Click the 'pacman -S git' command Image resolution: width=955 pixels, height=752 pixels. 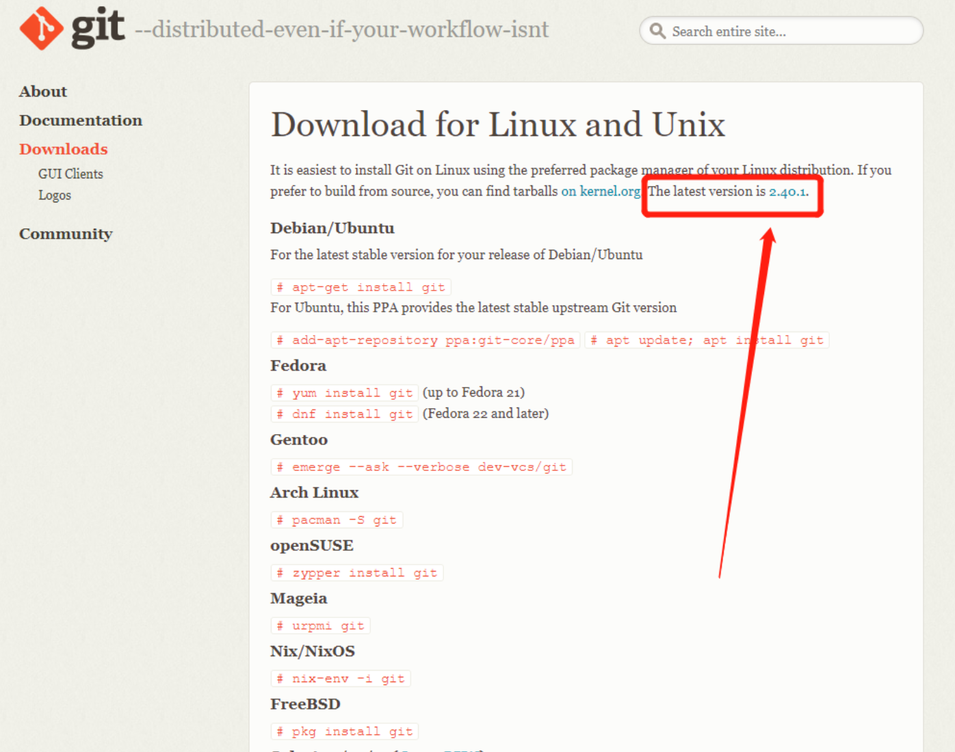(337, 520)
